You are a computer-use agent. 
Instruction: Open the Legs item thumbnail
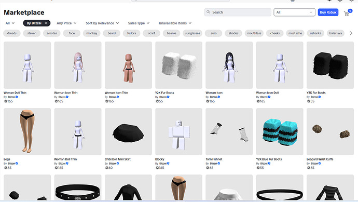click(x=27, y=131)
